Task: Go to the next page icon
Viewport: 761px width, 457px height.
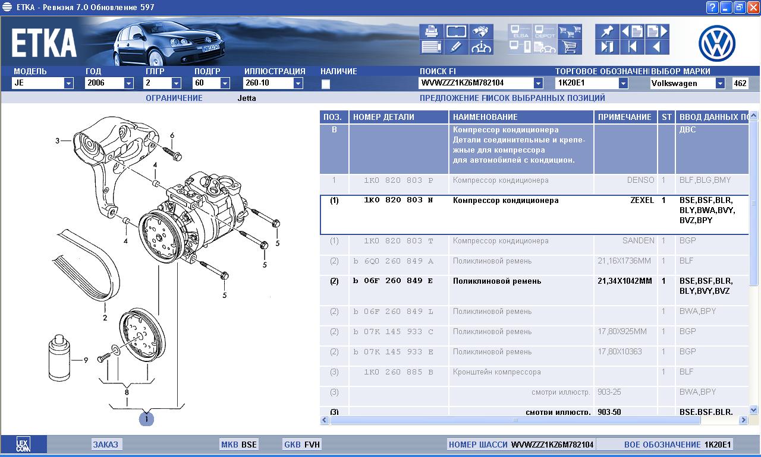Action: pyautogui.click(x=657, y=31)
